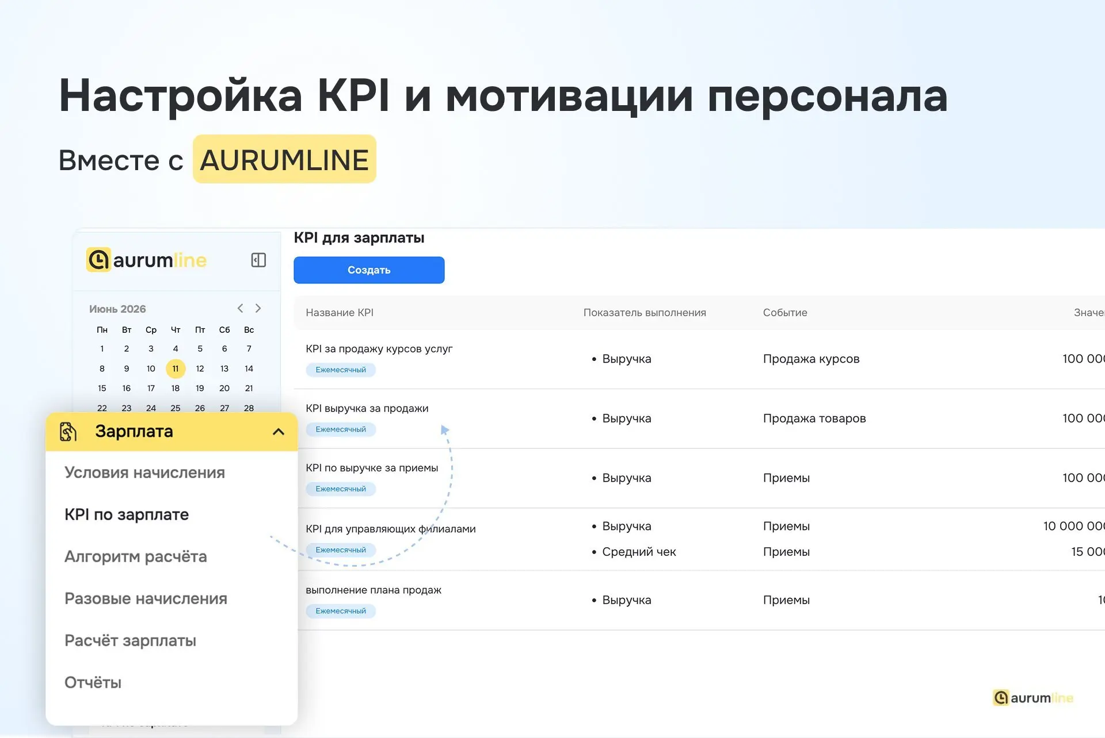Click Продажа товаров event cell
The width and height of the screenshot is (1105, 738).
(814, 418)
